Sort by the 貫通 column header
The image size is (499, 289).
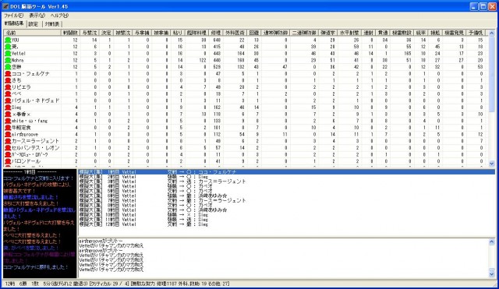click(383, 33)
